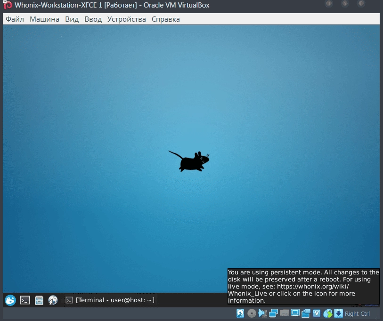Click the persistent mode tooltip text

tap(303, 286)
